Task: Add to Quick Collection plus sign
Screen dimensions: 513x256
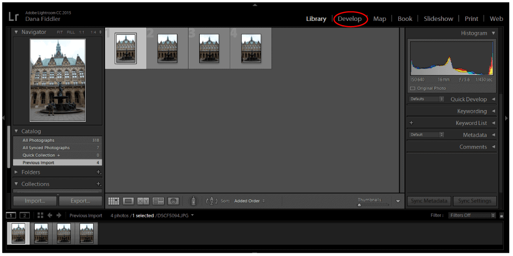Action: (x=59, y=155)
